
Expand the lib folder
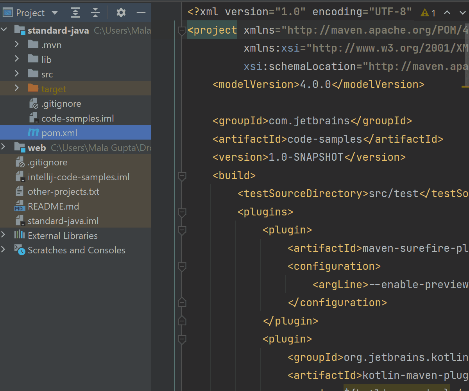(x=17, y=59)
